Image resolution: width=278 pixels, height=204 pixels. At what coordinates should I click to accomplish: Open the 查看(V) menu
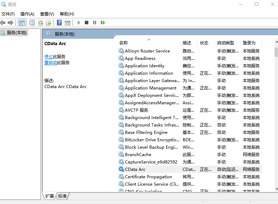47,14
